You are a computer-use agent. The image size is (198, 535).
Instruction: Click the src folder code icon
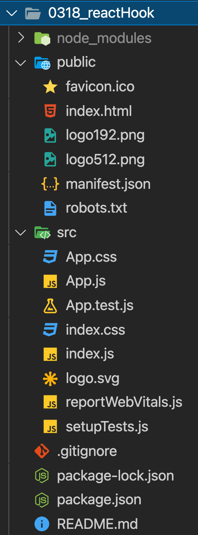click(x=42, y=233)
